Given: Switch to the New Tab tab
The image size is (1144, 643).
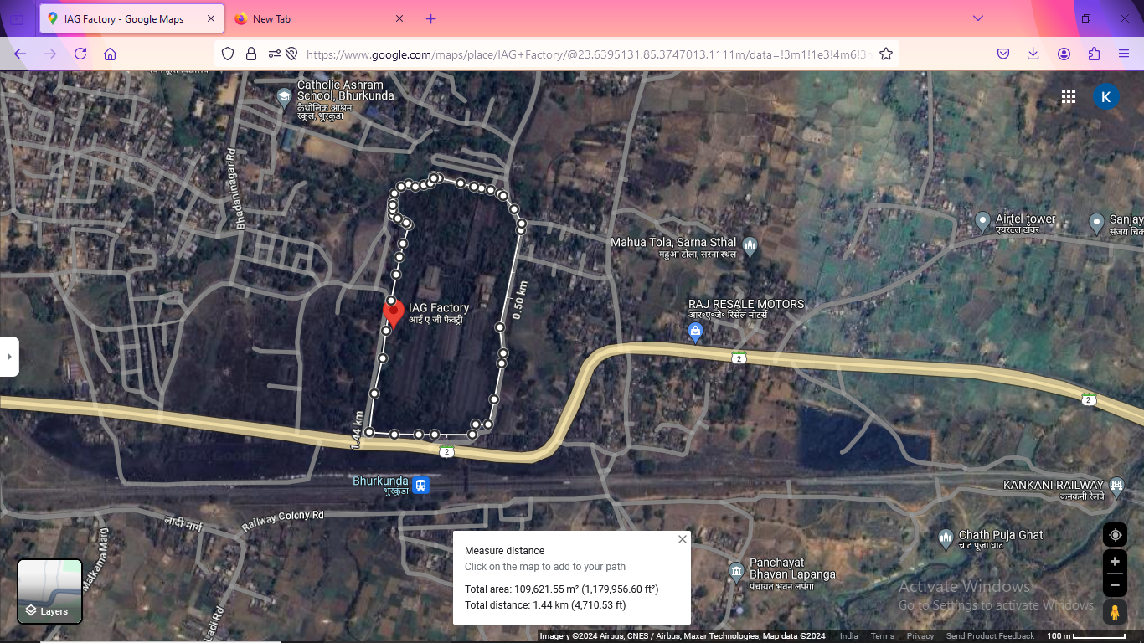Looking at the screenshot, I should pyautogui.click(x=319, y=18).
